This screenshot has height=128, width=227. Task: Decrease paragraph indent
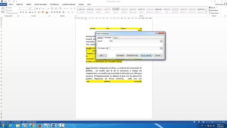click(x=65, y=9)
